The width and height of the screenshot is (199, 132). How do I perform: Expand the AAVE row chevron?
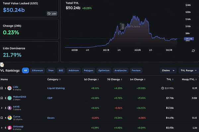click(2, 108)
